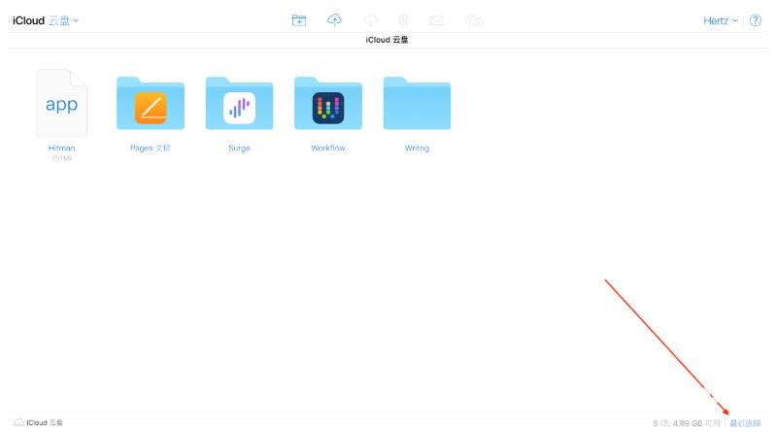Click the iCloud logo text in header
The image size is (776, 432).
(x=28, y=20)
